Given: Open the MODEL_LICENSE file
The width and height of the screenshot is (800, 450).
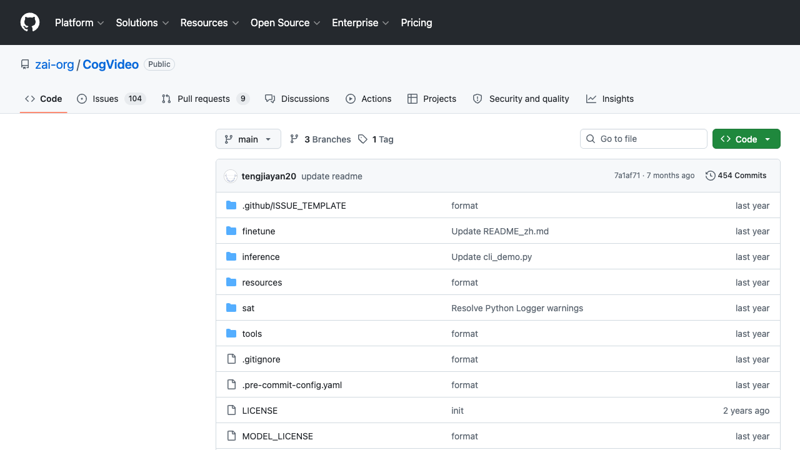Looking at the screenshot, I should pos(277,436).
